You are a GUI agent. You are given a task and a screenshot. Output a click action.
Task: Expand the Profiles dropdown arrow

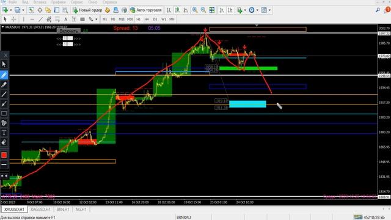[x=23, y=10]
